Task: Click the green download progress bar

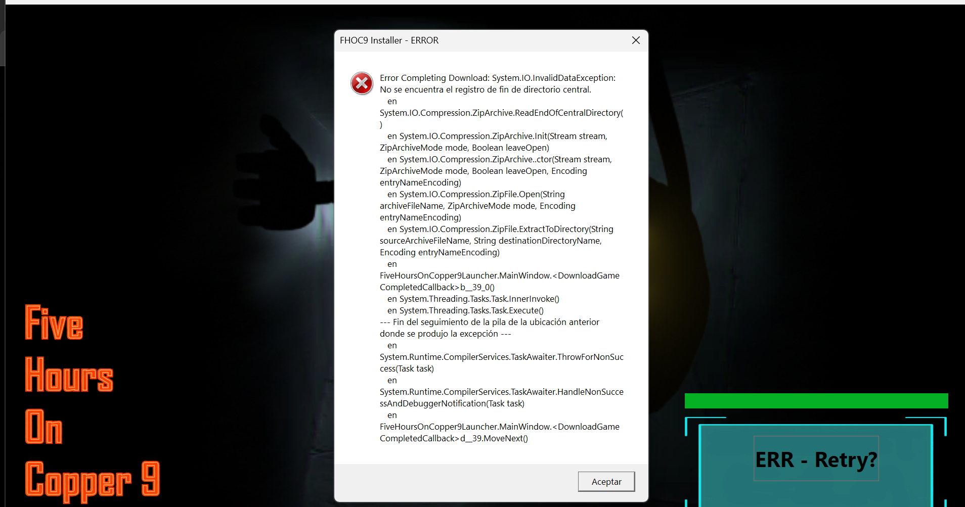Action: point(816,401)
